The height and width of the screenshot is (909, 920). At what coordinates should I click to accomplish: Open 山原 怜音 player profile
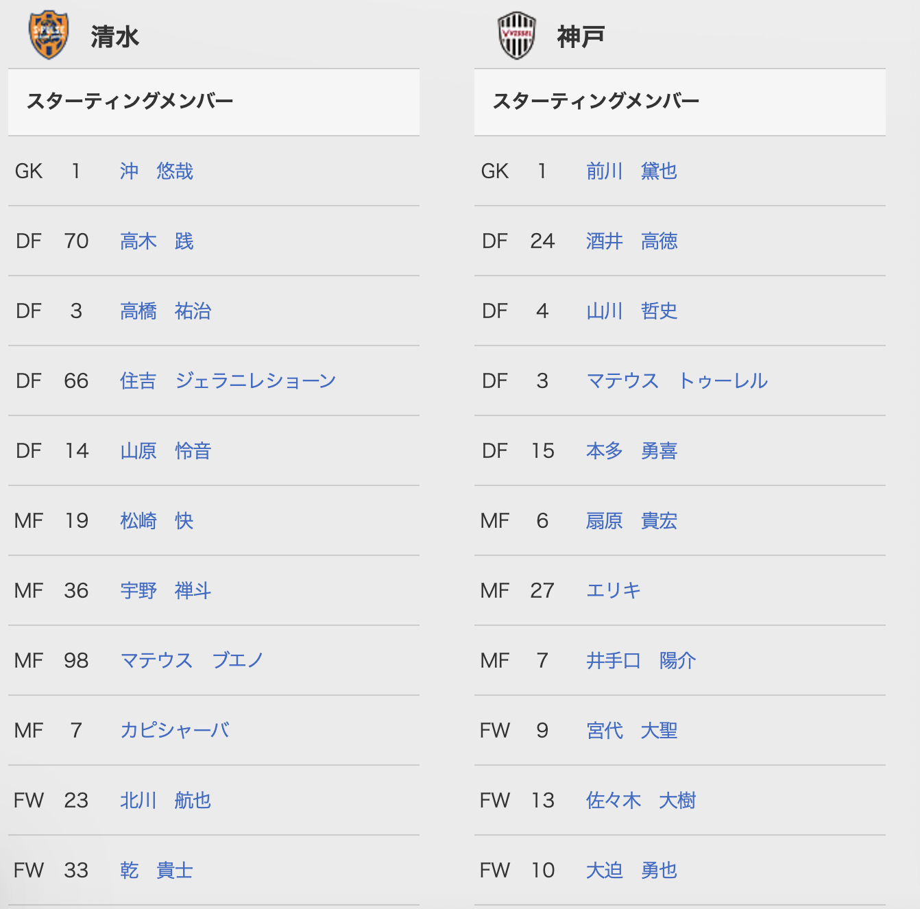click(x=165, y=451)
